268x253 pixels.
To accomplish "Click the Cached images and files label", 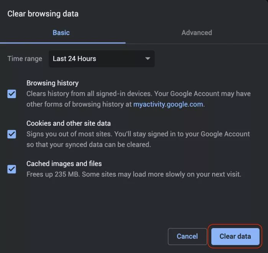I will coord(64,164).
